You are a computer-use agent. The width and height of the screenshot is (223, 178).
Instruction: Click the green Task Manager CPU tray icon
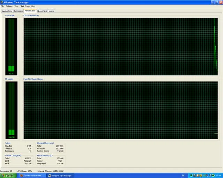coord(191,176)
